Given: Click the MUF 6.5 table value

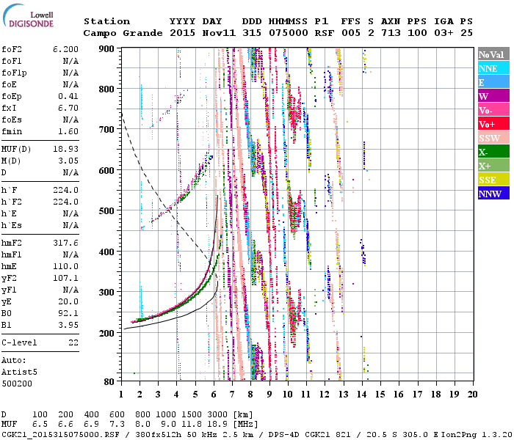Looking at the screenshot, I should [40, 424].
